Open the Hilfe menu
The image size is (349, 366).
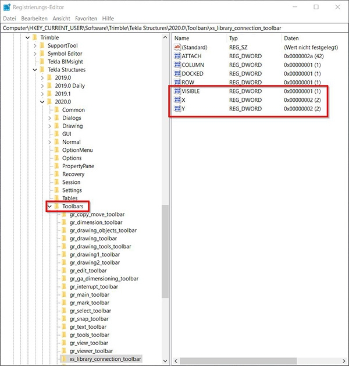(x=108, y=19)
